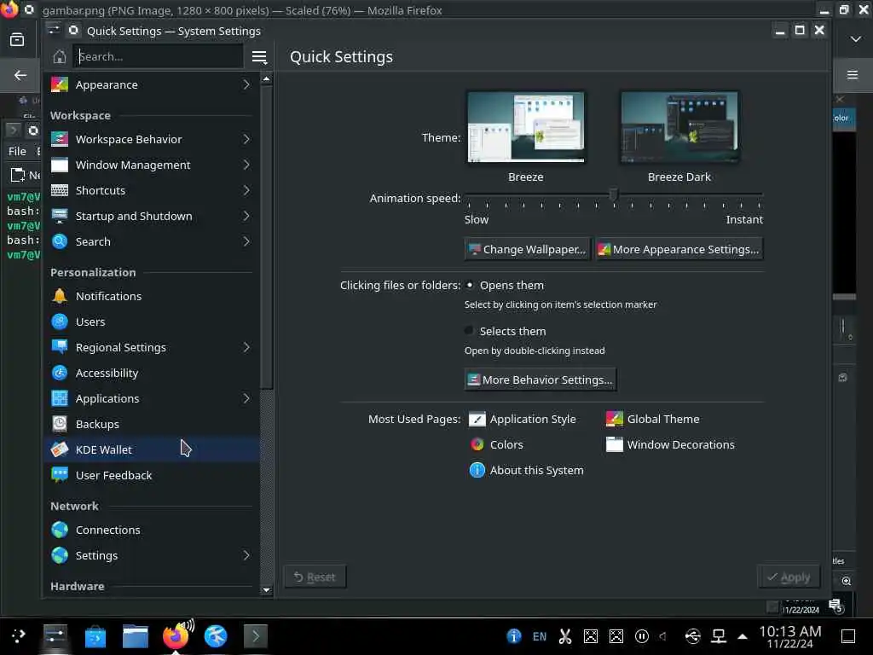
Task: Choose the Breeze Dark theme thumbnail
Action: point(679,128)
